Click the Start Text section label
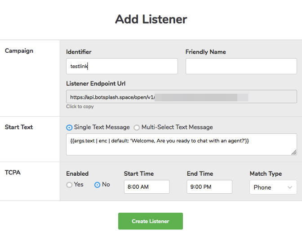This screenshot has height=246, width=302. pos(19,127)
